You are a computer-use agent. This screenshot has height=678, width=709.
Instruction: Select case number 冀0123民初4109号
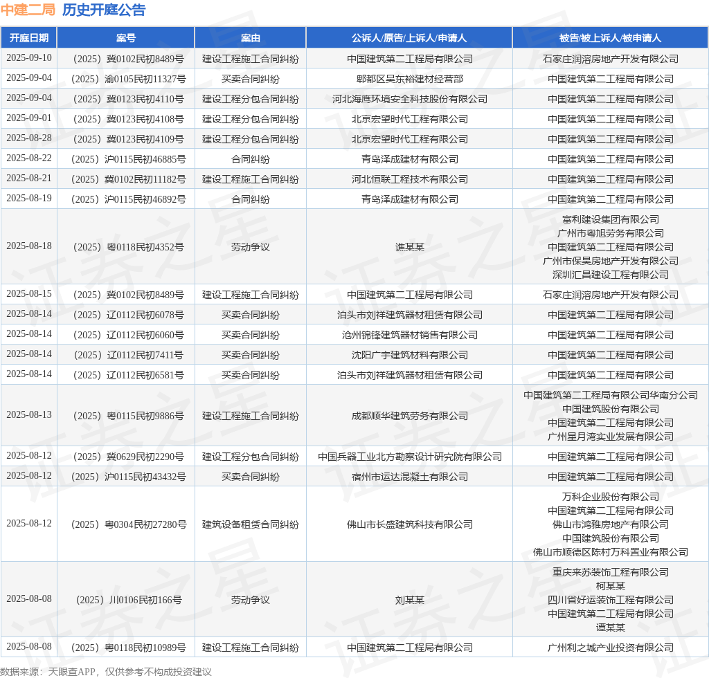point(128,139)
